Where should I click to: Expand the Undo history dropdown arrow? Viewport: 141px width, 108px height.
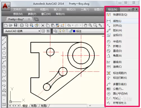(x=73, y=25)
